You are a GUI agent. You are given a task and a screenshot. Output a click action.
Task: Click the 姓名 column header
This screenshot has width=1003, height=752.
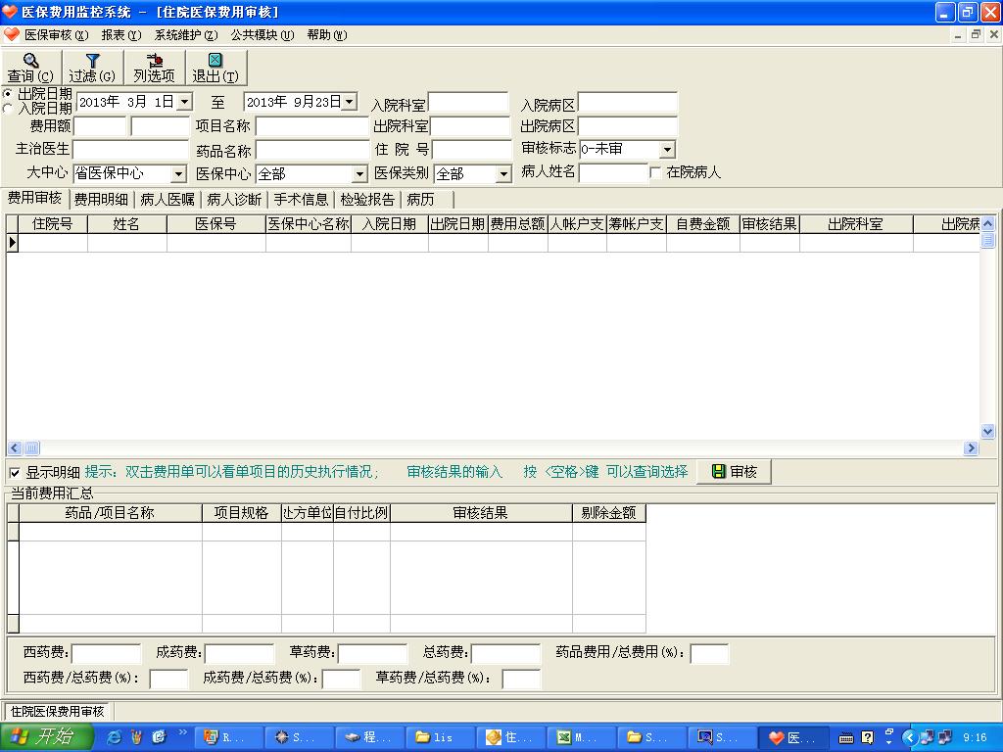(126, 224)
